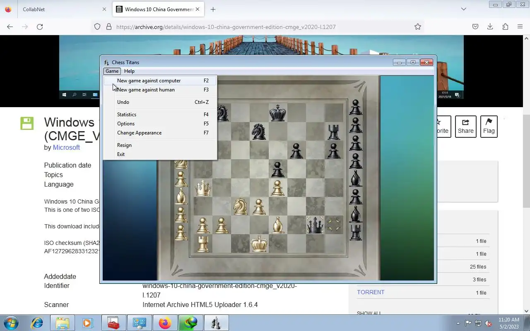530x331 pixels.
Task: Open Options from the Game menu
Action: (160, 124)
